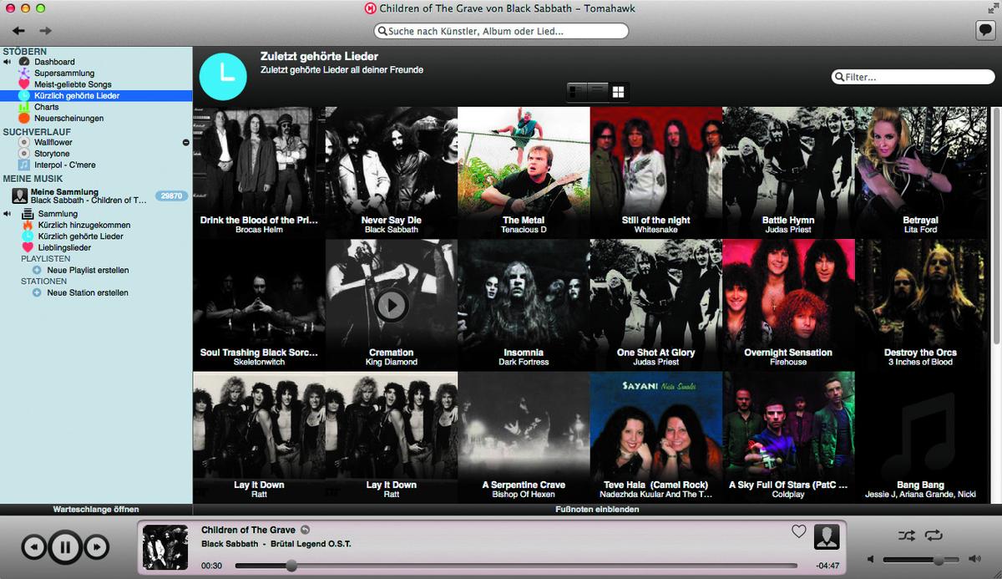Collapse the Stöbern speaker toggle
1002x579 pixels.
coord(7,62)
